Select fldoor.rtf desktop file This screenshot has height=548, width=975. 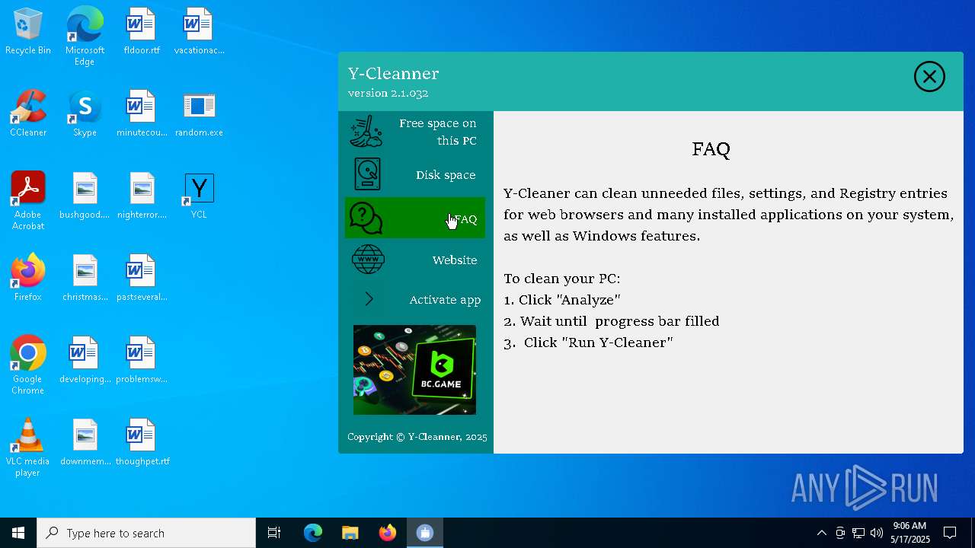142,32
